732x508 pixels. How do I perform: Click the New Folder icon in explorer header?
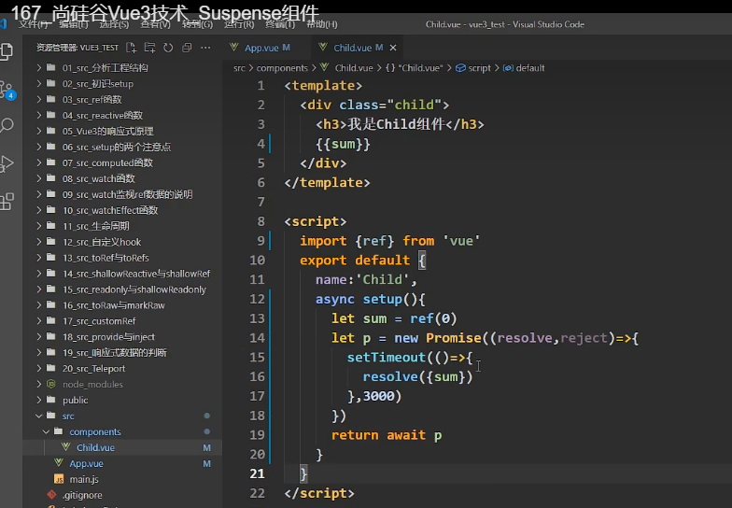[149, 48]
